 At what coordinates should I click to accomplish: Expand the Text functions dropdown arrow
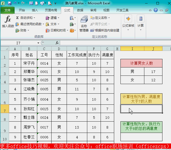pos(58,24)
